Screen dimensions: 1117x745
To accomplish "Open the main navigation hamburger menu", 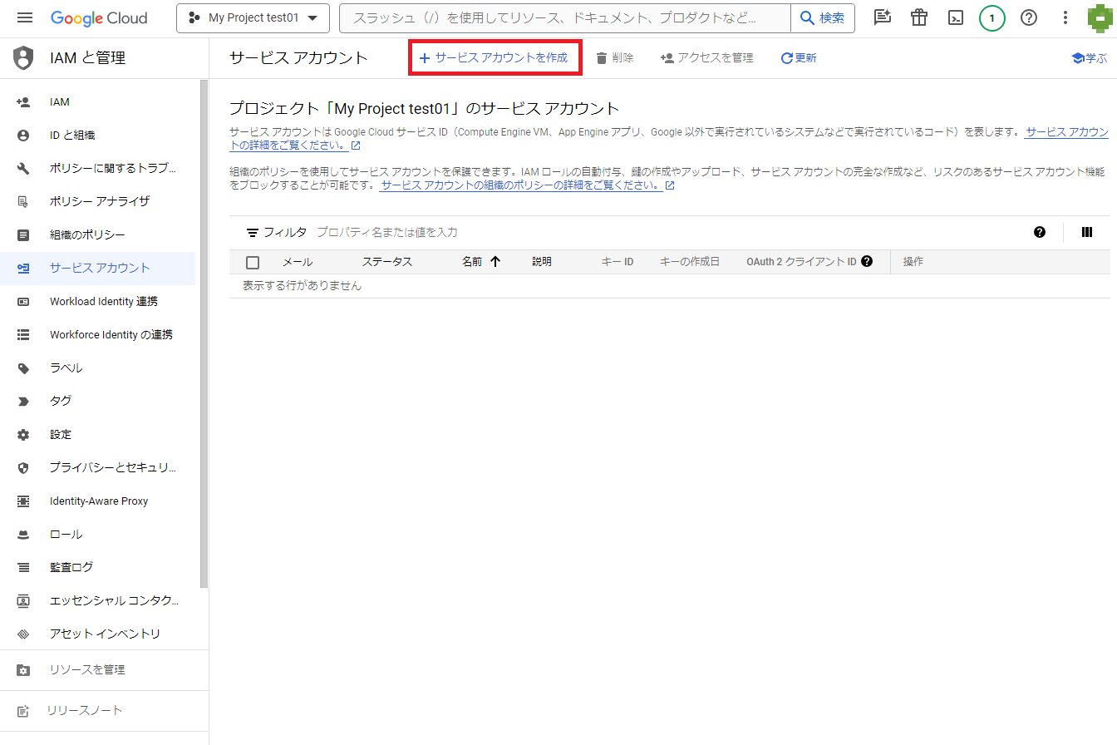I will point(24,18).
